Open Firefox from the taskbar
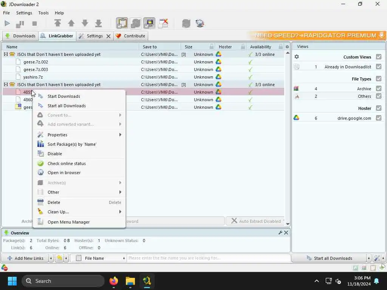 pos(113,281)
